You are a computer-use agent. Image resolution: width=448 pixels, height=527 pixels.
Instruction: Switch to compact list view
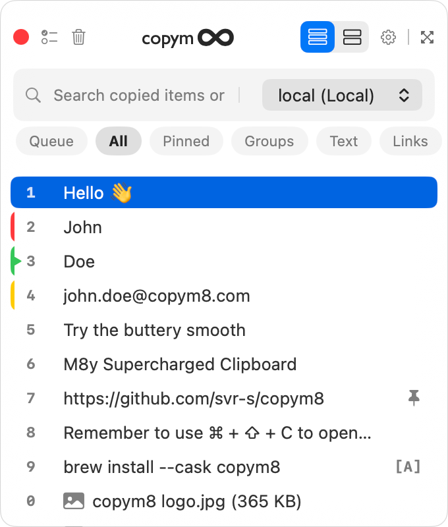tap(318, 37)
